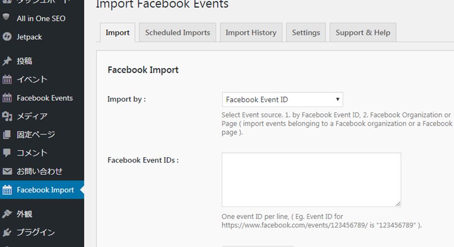Click the calendar icon beside Facebook Events
Image resolution: width=454 pixels, height=247 pixels.
point(7,98)
